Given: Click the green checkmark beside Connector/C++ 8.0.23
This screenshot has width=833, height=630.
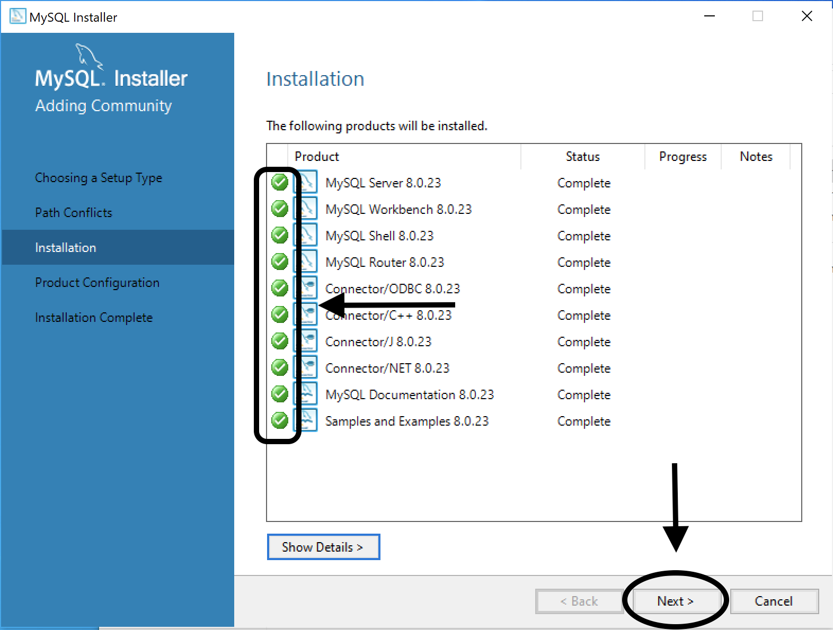Looking at the screenshot, I should 280,314.
